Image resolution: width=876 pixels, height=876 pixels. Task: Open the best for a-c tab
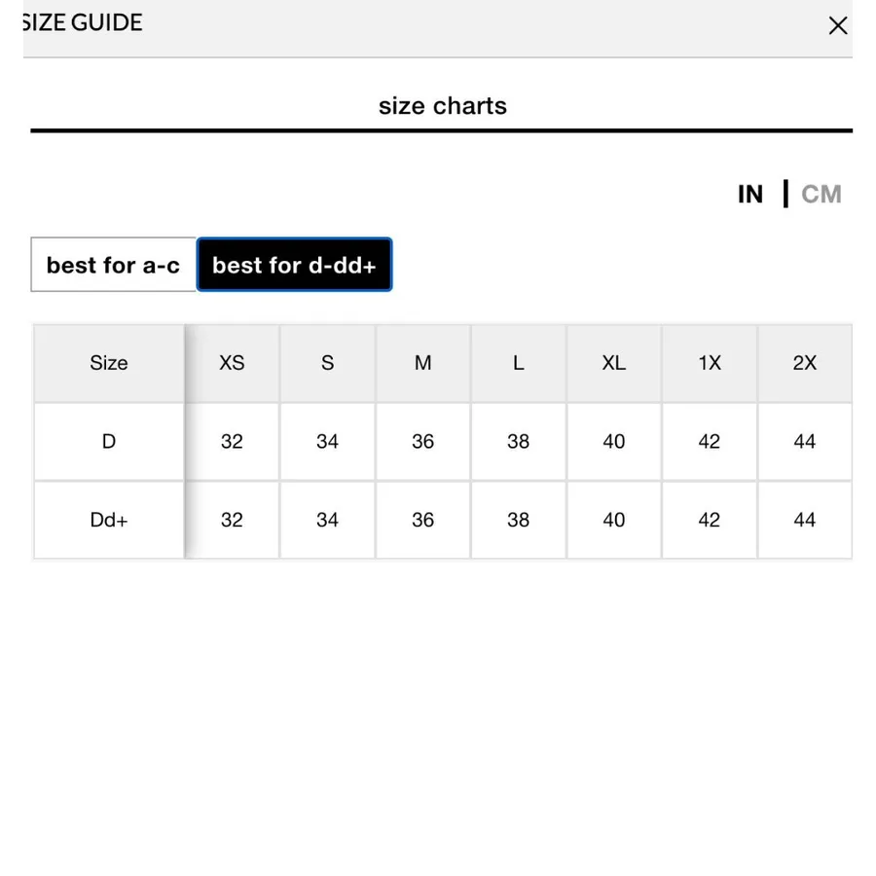tap(114, 265)
